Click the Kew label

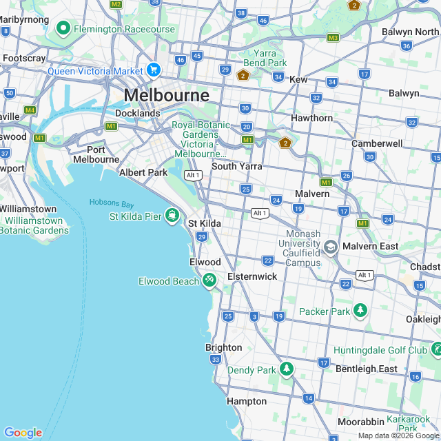(x=298, y=80)
